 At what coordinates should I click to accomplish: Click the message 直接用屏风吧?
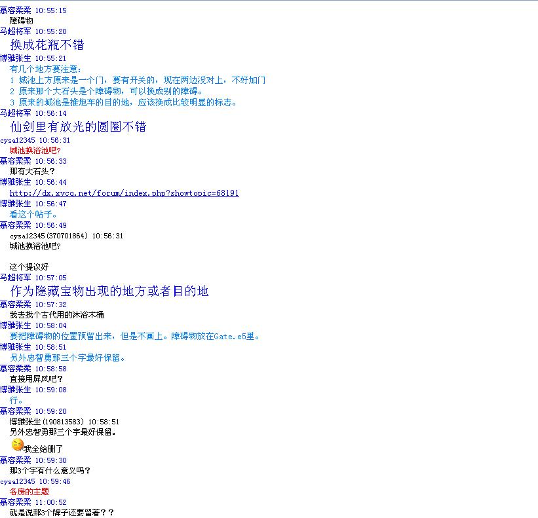(x=36, y=379)
